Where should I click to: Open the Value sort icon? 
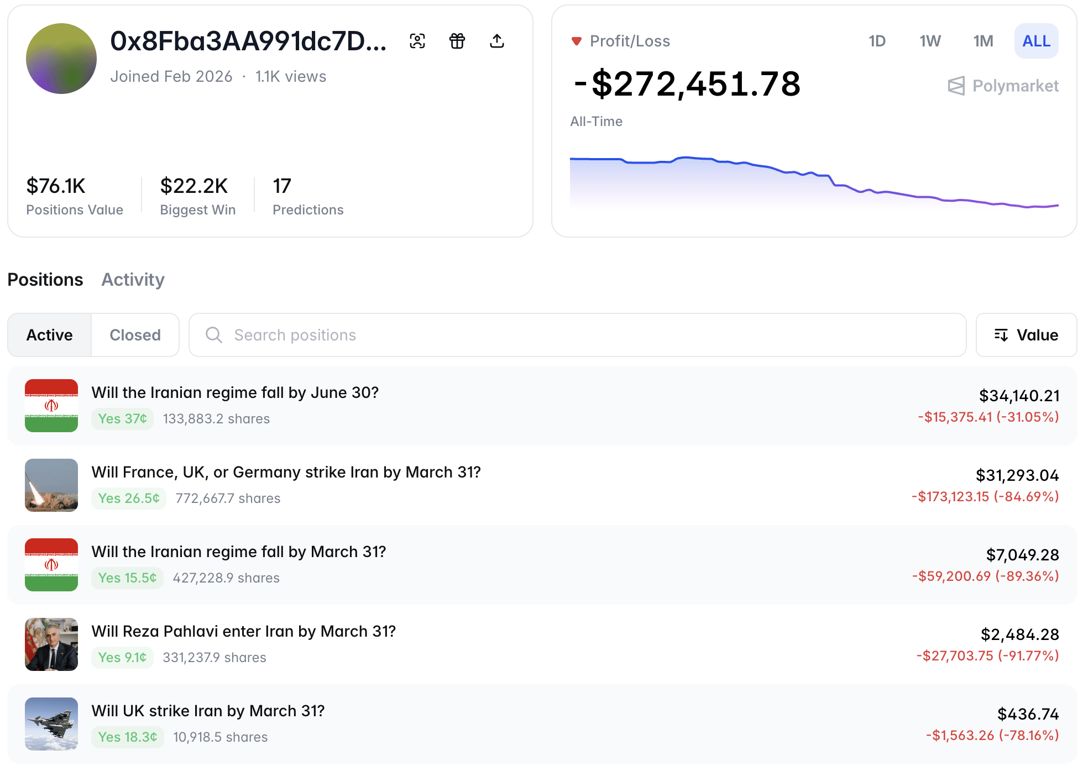pyautogui.click(x=1002, y=335)
